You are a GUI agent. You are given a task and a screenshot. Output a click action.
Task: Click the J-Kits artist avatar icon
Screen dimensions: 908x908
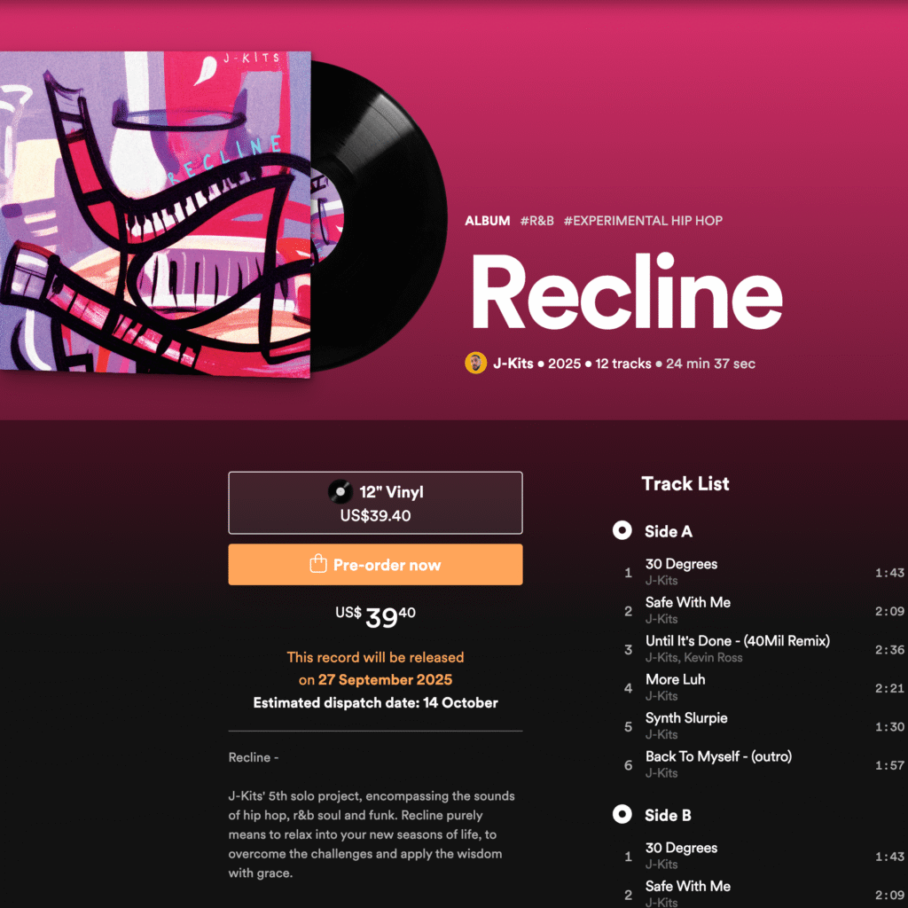point(475,363)
